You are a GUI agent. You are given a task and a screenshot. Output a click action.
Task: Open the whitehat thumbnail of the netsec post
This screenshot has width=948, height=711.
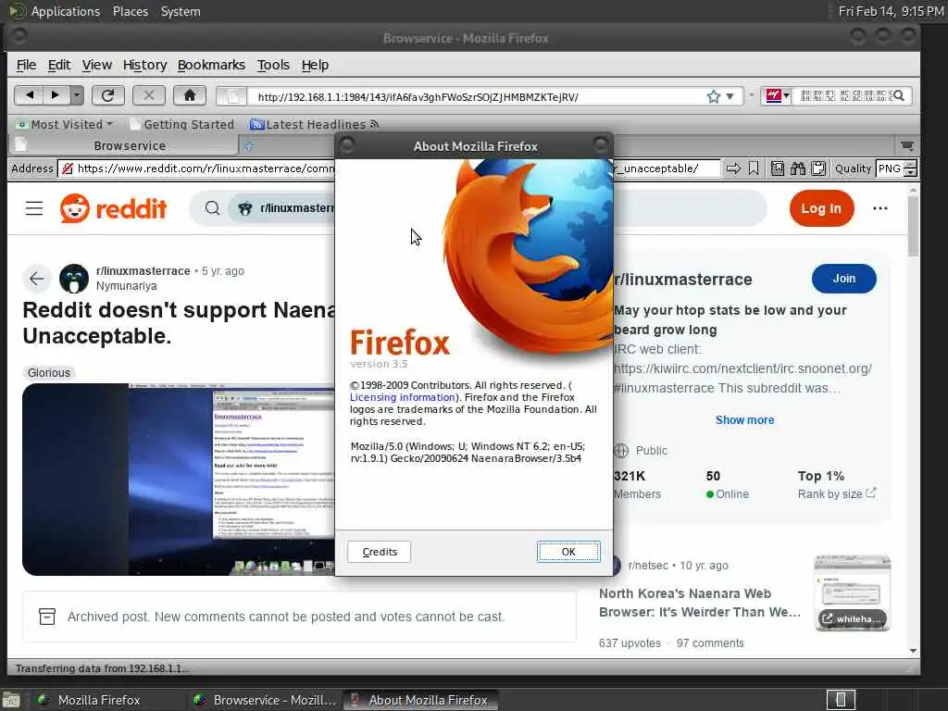(852, 593)
